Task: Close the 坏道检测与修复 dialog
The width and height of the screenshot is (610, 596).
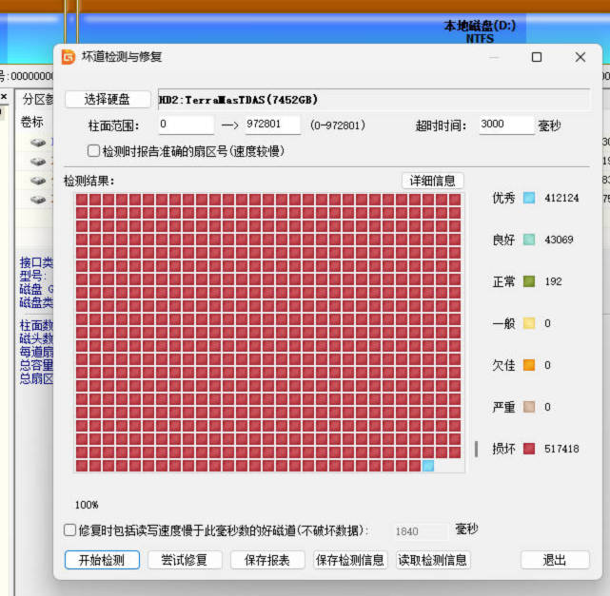Action: pos(580,57)
